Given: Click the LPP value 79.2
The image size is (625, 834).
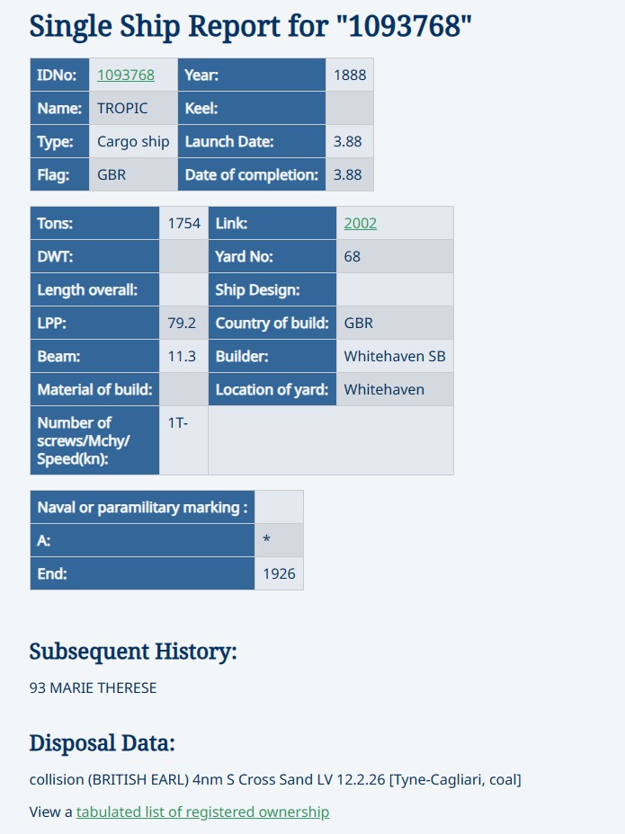Looking at the screenshot, I should pos(182,324).
